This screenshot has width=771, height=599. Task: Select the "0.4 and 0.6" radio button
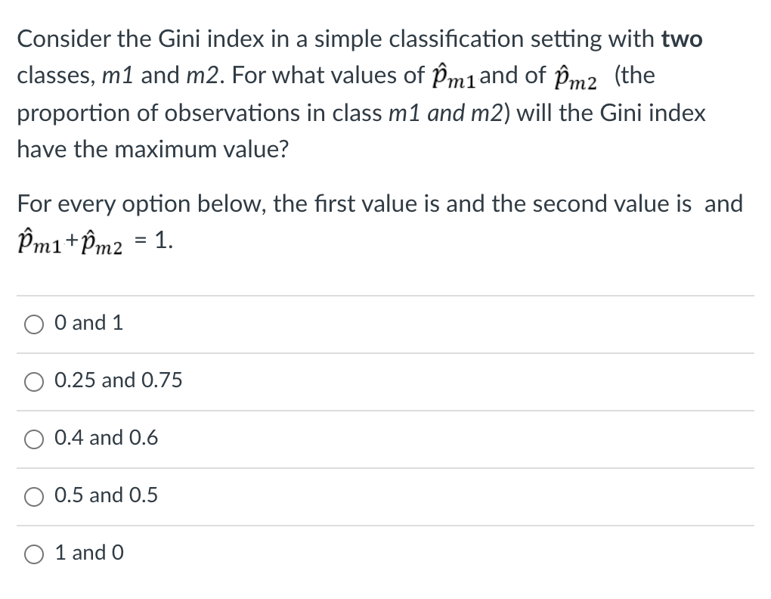(33, 439)
